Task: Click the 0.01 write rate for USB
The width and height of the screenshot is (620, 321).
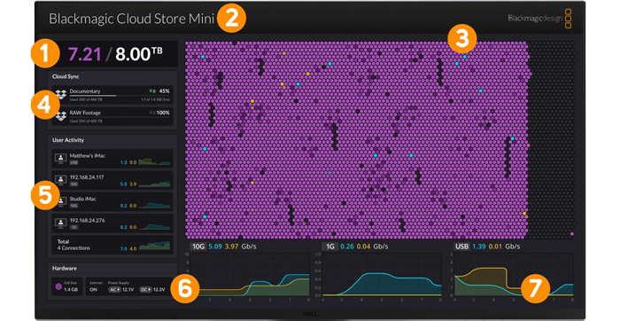Action: (495, 247)
